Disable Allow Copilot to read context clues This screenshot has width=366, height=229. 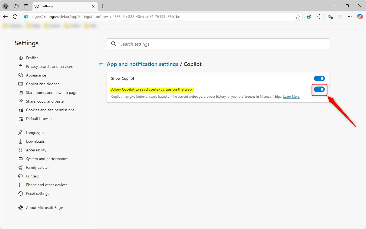coord(319,89)
